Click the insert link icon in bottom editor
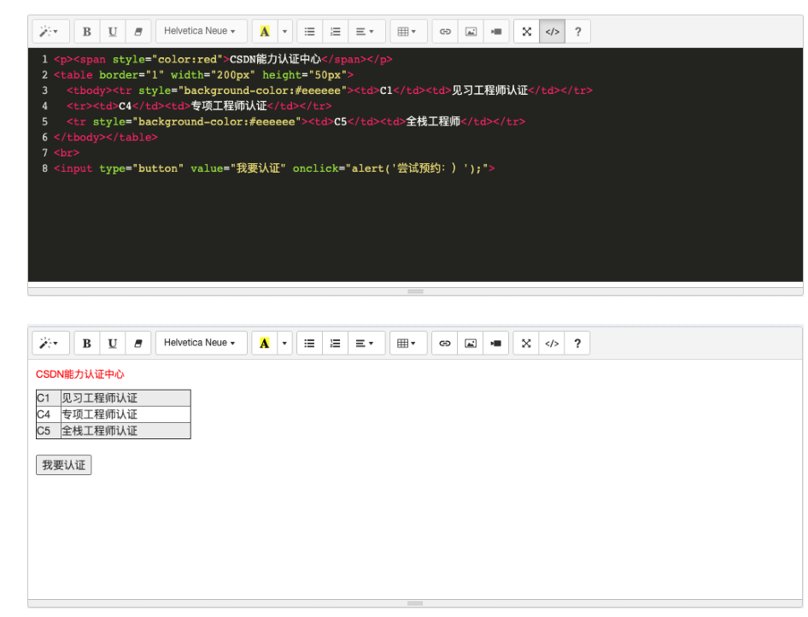 (x=445, y=344)
